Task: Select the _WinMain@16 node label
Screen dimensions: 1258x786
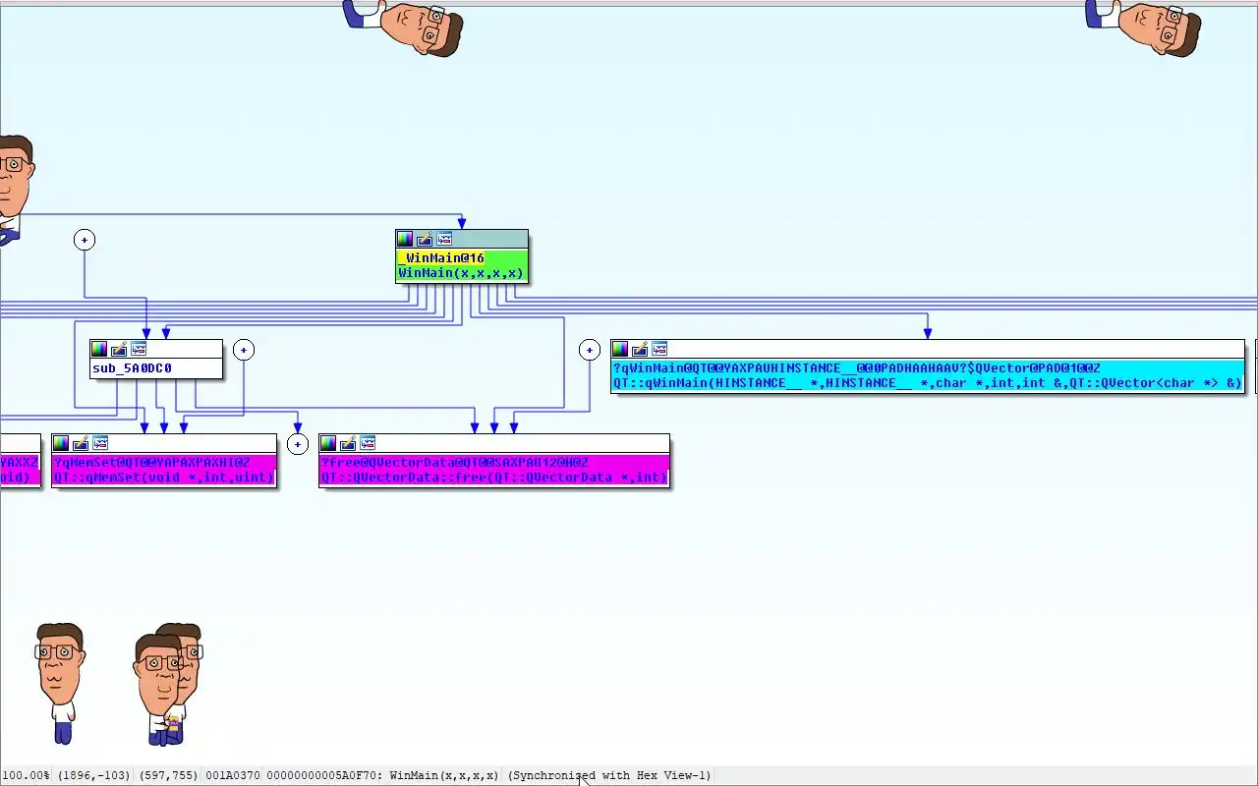Action: [x=441, y=258]
